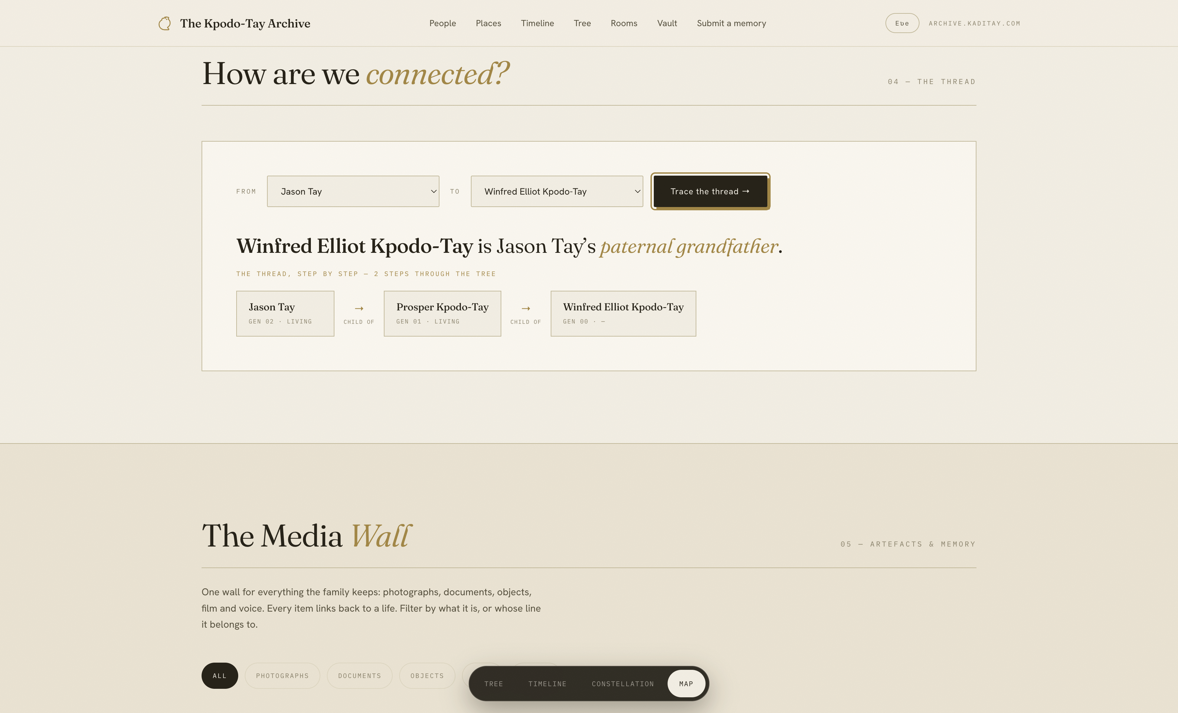Screen dimensions: 1178x713
Task: Open Winfred Elliot Kpodo-Tay thread card
Action: tap(623, 313)
